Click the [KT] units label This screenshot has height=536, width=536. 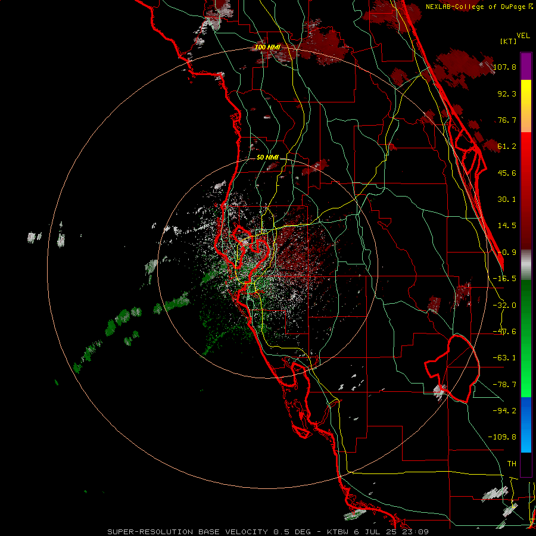coord(509,41)
